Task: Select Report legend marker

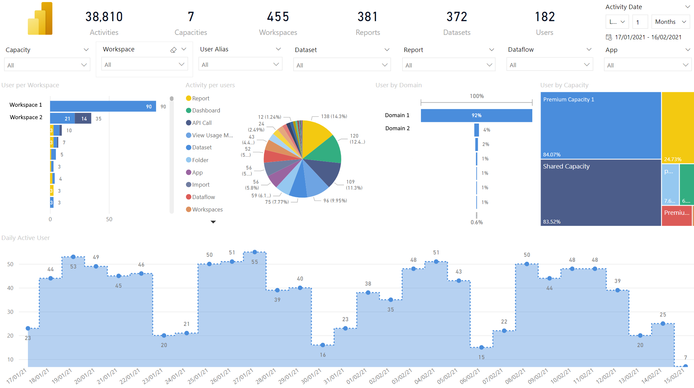Action: pos(189,98)
